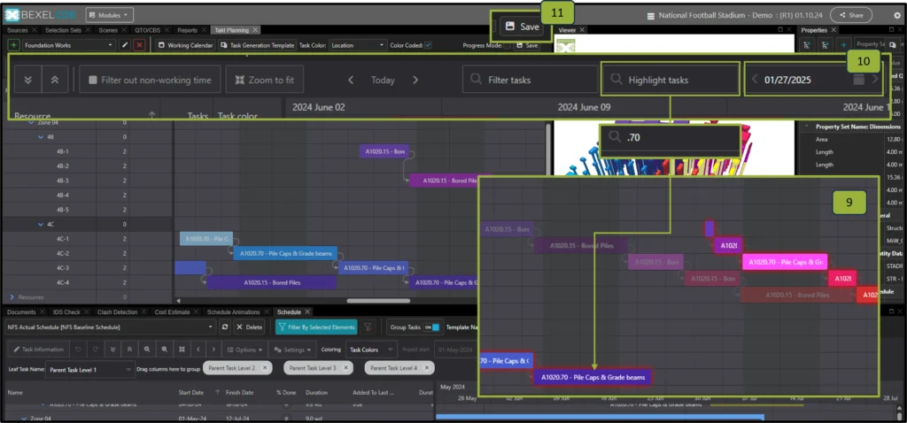Screen dimensions: 907x423
Task: Open the Options dropdown
Action: pyautogui.click(x=246, y=350)
